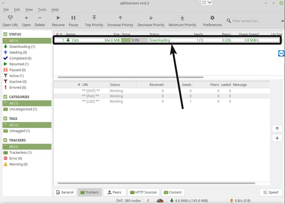Move tracker up with the up arrow button
Screen dimensions: 285x204
[x=277, y=129]
